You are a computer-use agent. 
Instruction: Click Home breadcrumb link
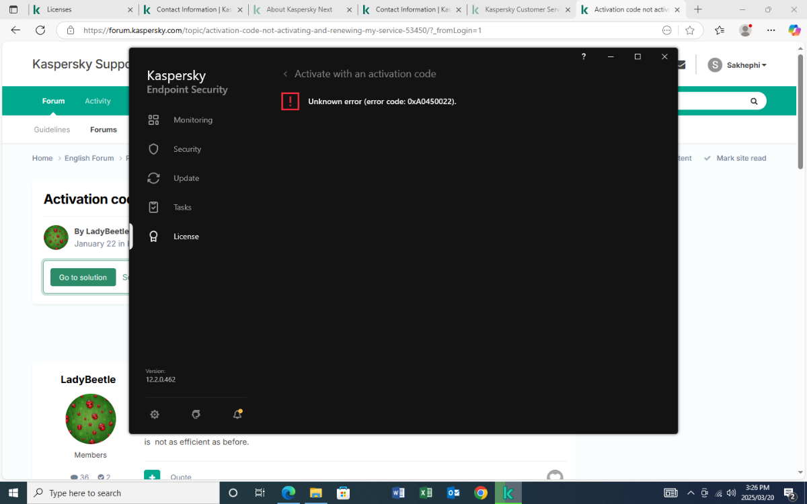42,158
